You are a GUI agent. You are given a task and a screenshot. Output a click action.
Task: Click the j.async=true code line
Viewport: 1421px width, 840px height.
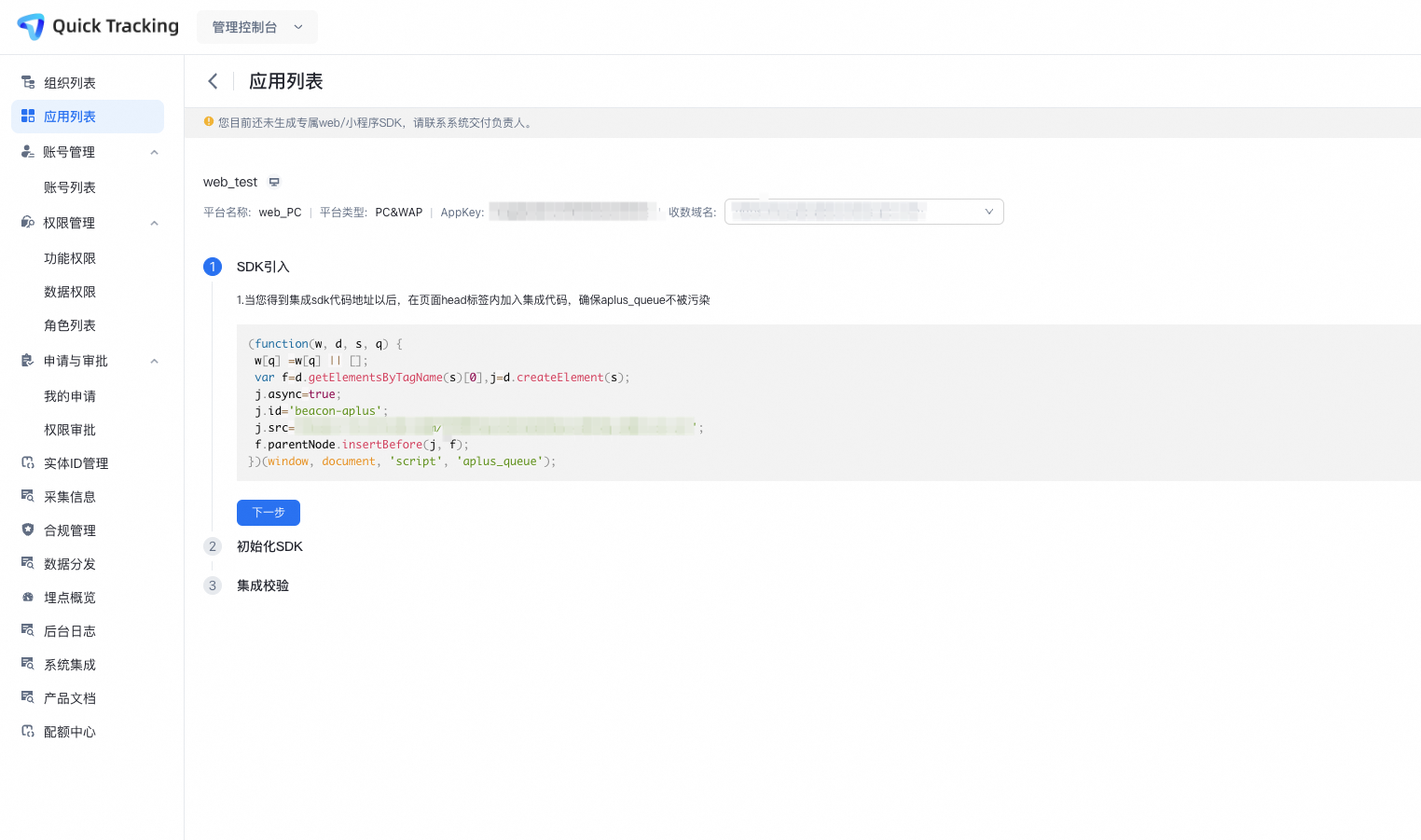tap(297, 394)
